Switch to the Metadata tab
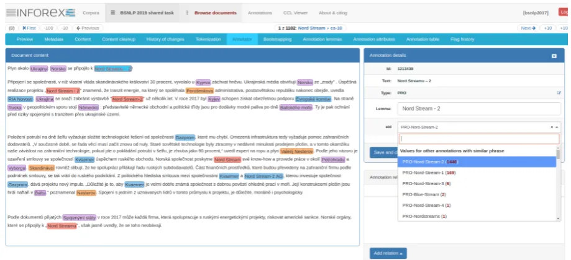 (x=53, y=39)
